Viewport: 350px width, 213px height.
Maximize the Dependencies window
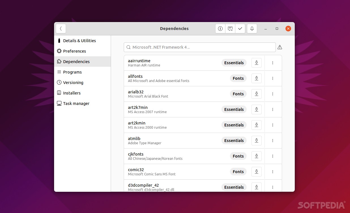277,29
